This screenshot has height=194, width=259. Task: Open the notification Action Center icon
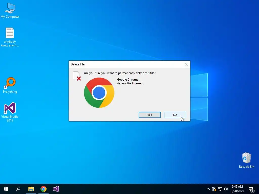[x=251, y=189]
